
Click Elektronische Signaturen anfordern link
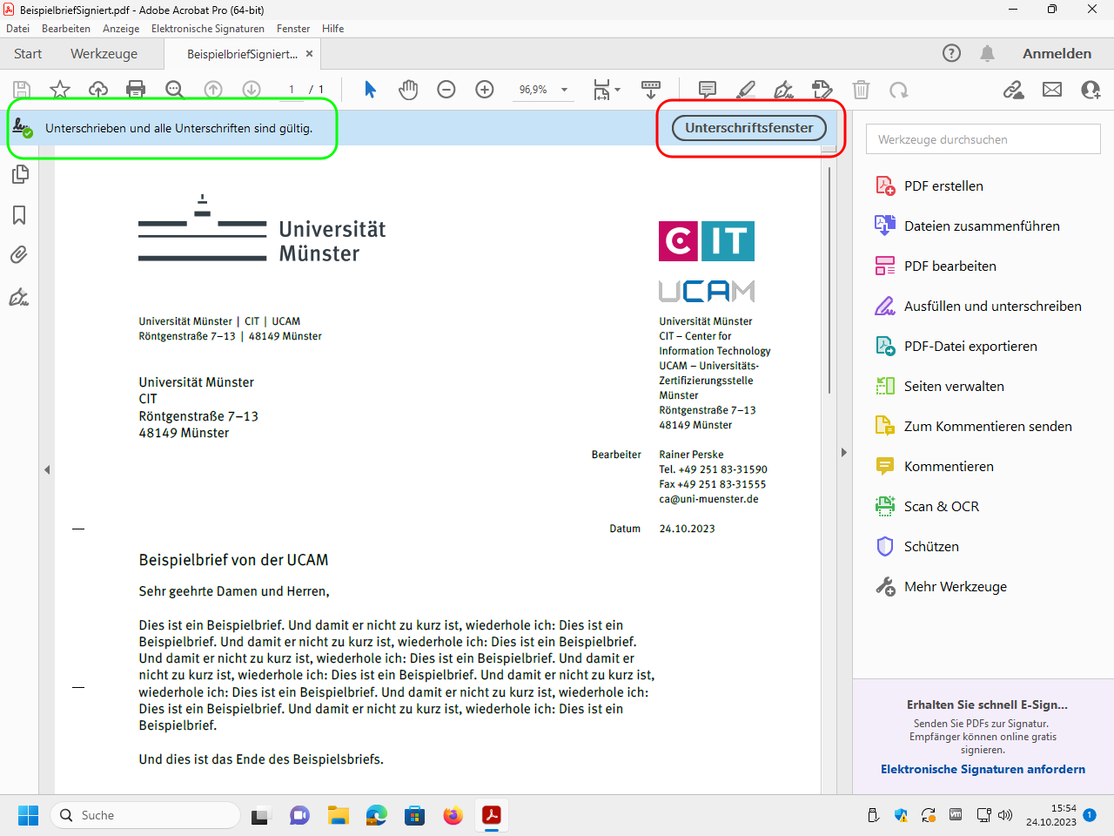tap(983, 769)
